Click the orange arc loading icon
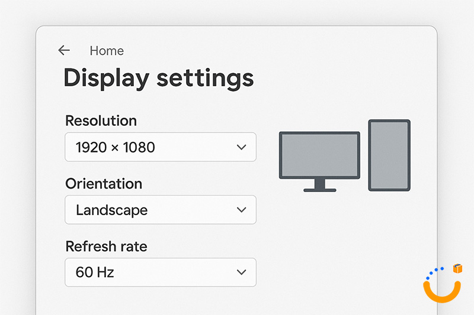 pos(442,291)
